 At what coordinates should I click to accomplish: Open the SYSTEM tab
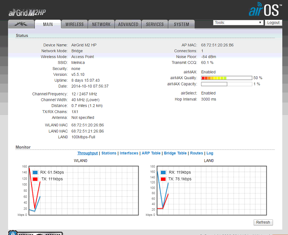coord(181,24)
